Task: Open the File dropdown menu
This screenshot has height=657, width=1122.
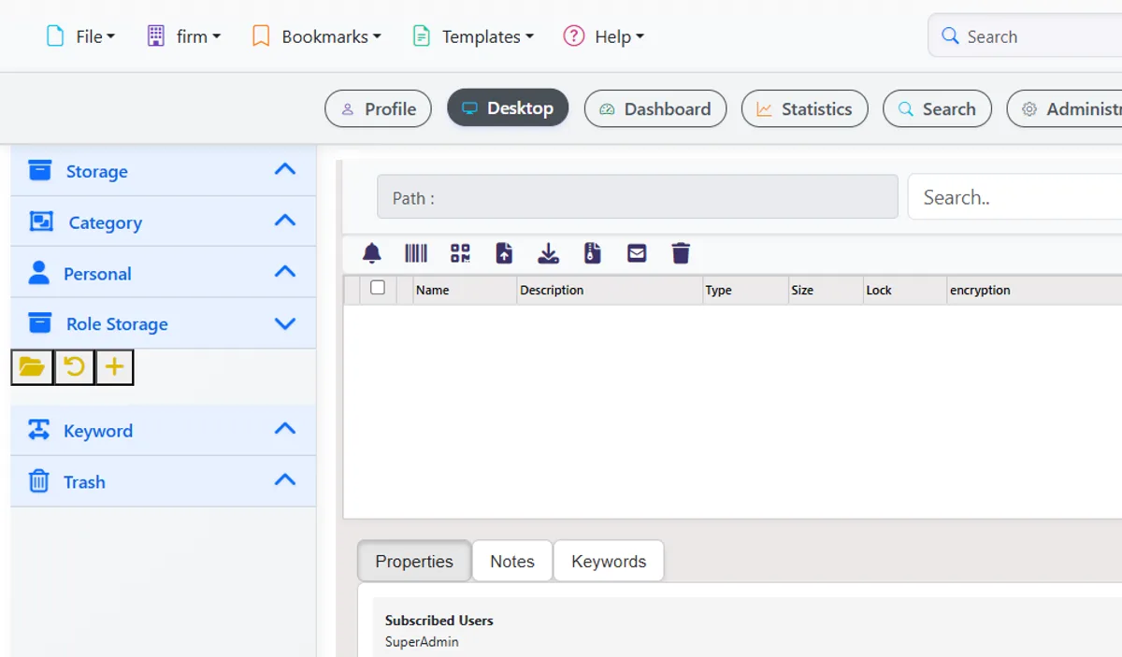Action: click(x=80, y=36)
